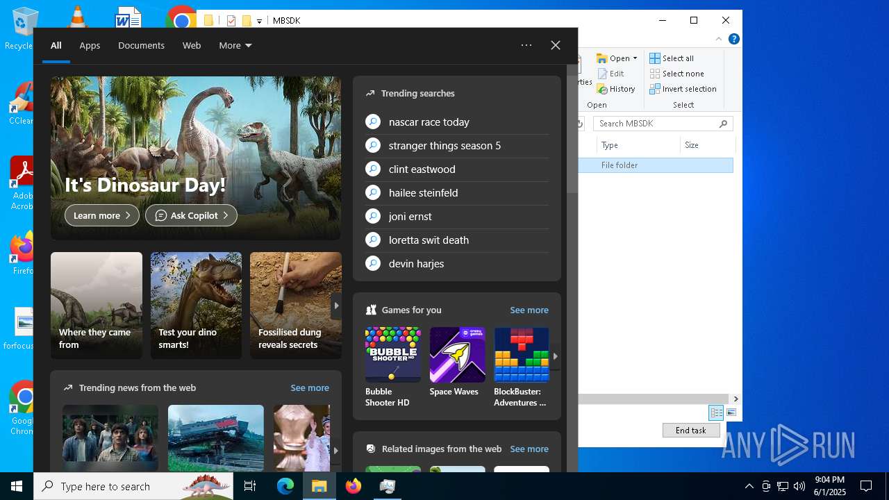
Task: Open Bubble Shooter HD game tile
Action: pos(392,367)
